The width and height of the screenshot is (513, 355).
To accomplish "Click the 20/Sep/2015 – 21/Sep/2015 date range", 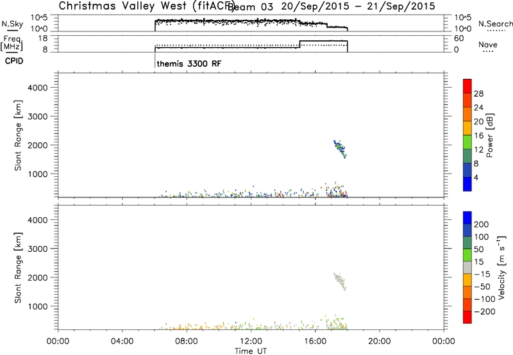I will (x=358, y=6).
